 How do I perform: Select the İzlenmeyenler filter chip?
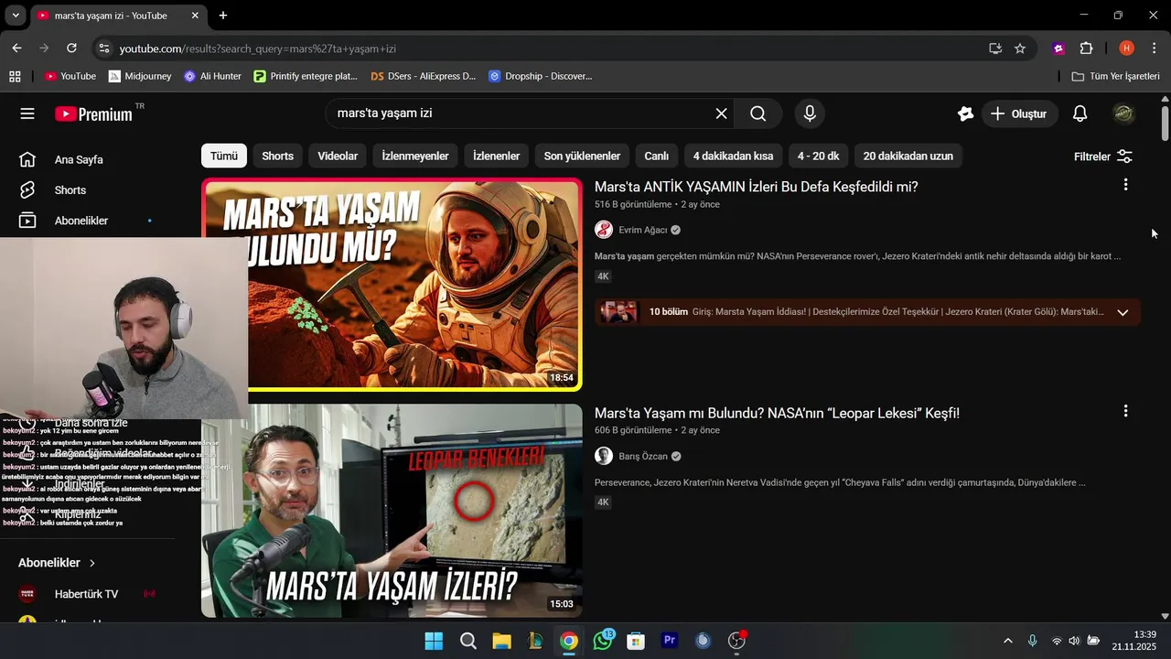(415, 157)
